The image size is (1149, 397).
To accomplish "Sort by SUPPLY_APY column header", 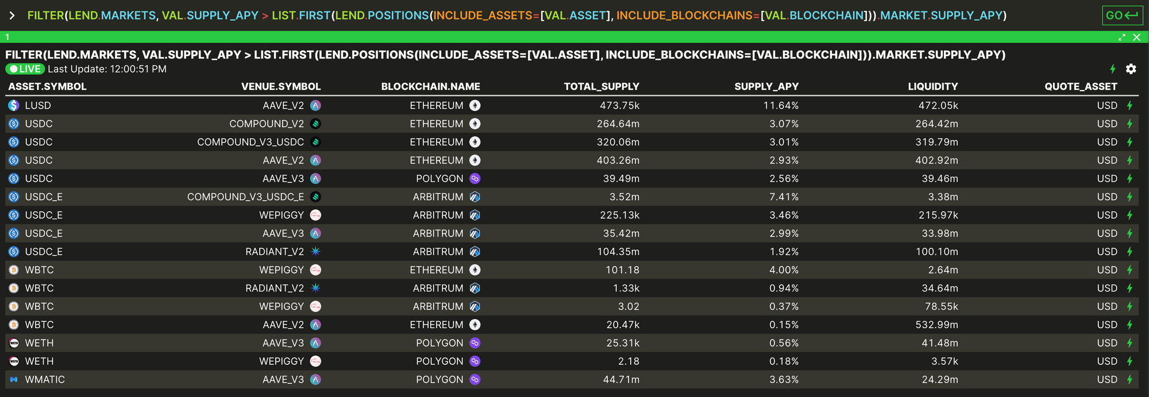I will point(766,87).
